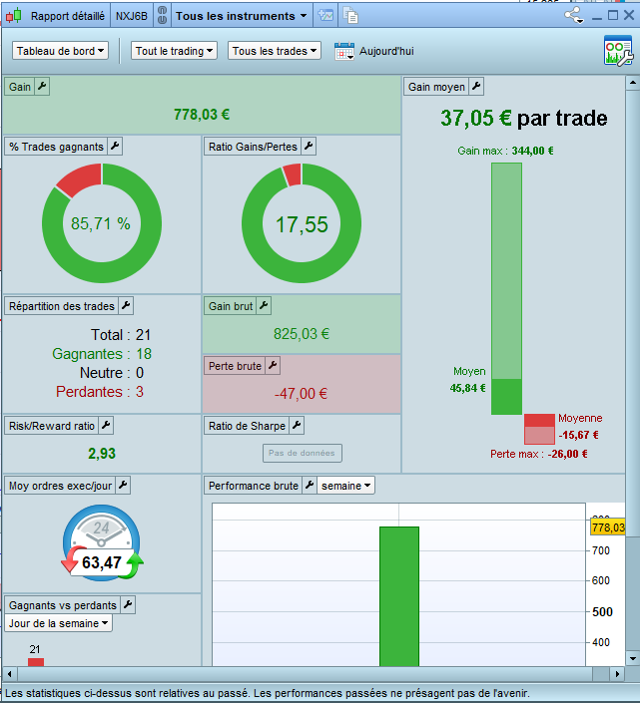Viewport: 640px width, 703px height.
Task: Click the wrench beside Moy ordres exec/jour
Action: click(123, 485)
